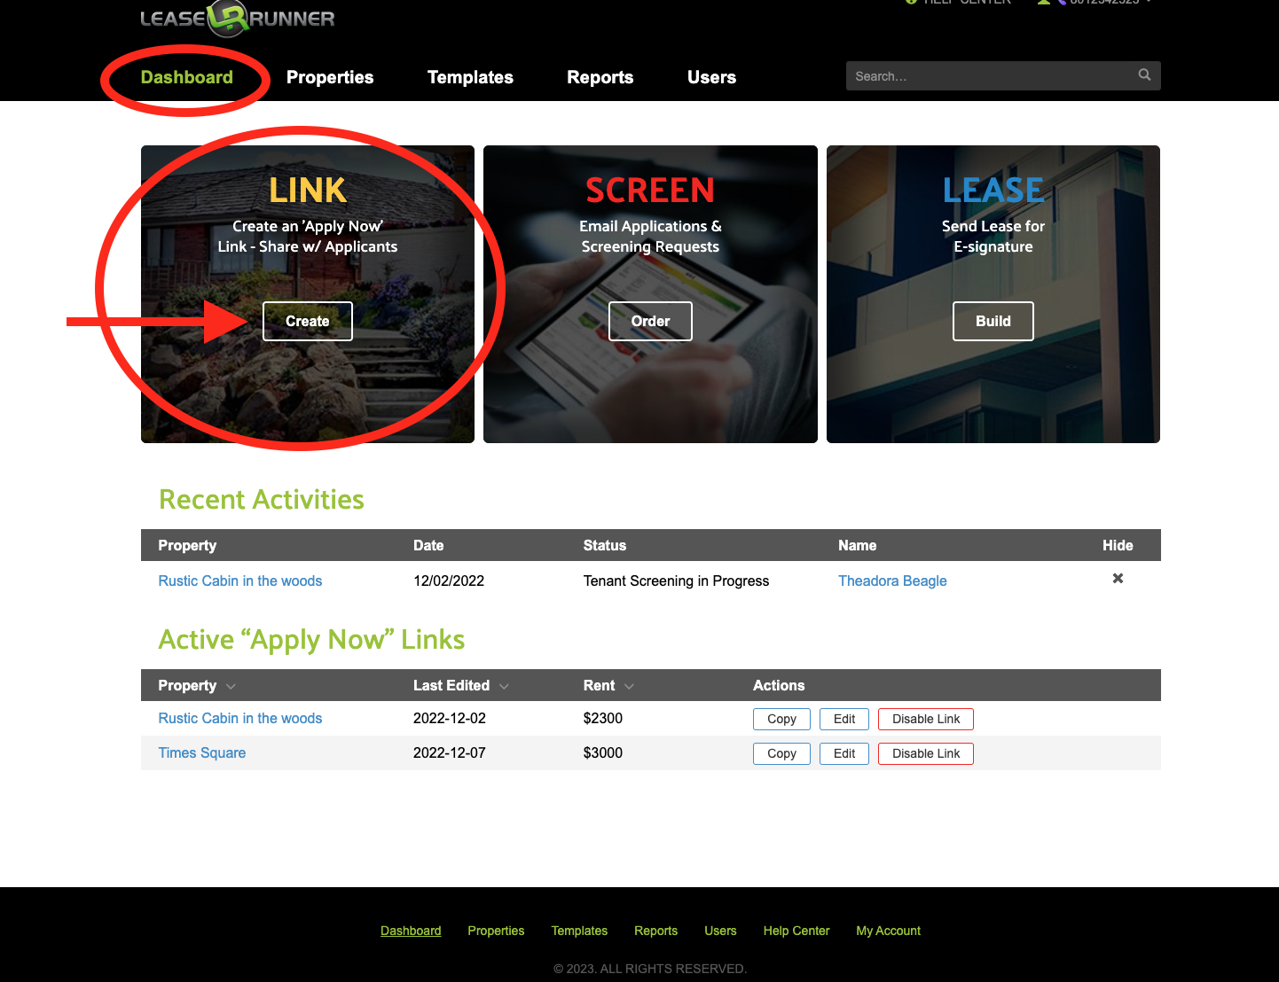This screenshot has height=982, width=1279.
Task: Edit the Times Square apply link
Action: 844,753
